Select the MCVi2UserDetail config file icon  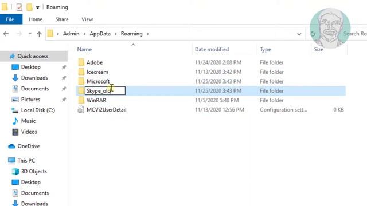[x=81, y=109]
